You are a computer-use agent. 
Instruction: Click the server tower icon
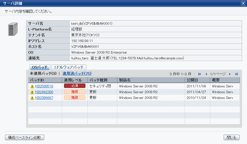pyautogui.click(x=13, y=29)
